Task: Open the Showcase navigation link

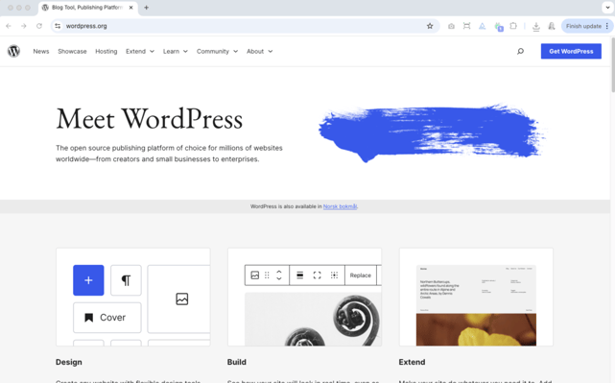Action: pos(72,52)
